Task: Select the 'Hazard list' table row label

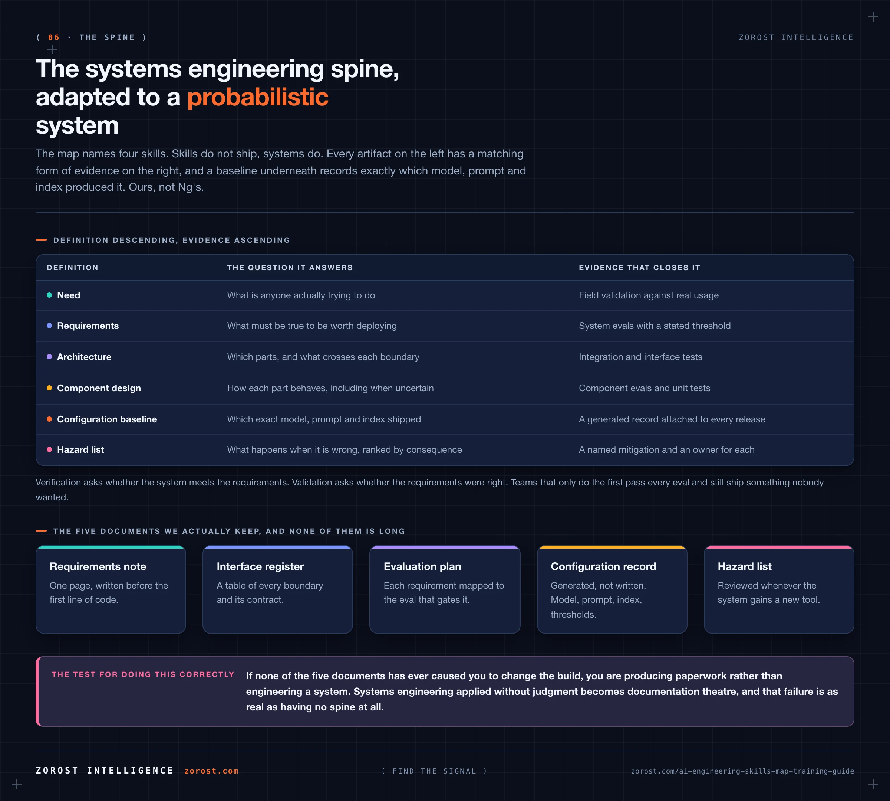Action: tap(80, 450)
